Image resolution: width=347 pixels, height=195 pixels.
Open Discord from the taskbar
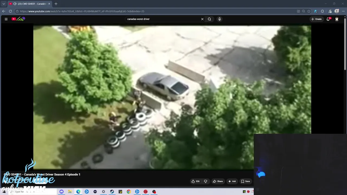[x=62, y=192]
